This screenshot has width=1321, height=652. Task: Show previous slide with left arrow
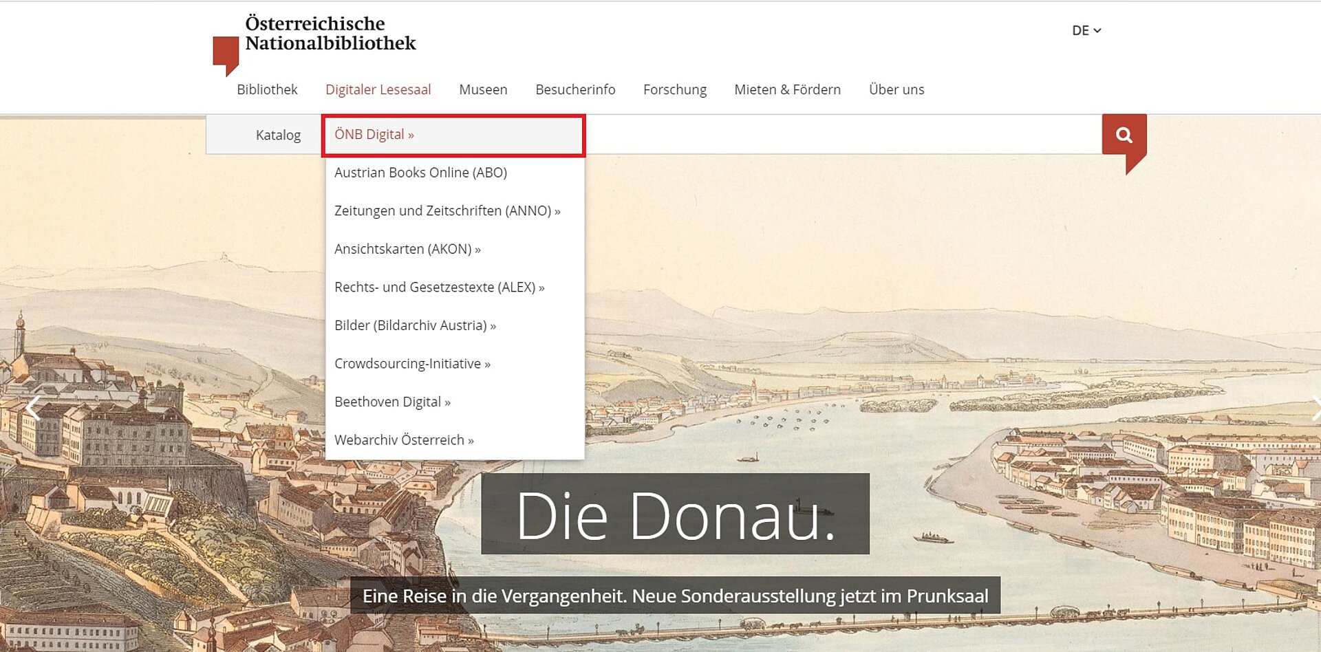(32, 408)
